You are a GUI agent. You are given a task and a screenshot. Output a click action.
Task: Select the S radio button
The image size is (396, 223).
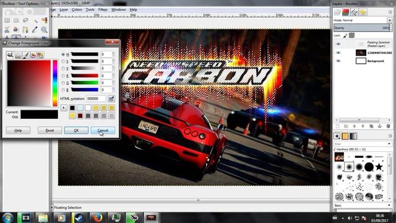point(63,61)
